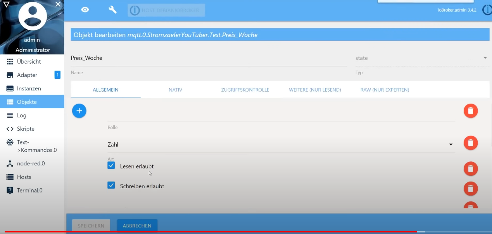492x234 pixels.
Task: Click the SPEICHERN button
Action: point(91,225)
